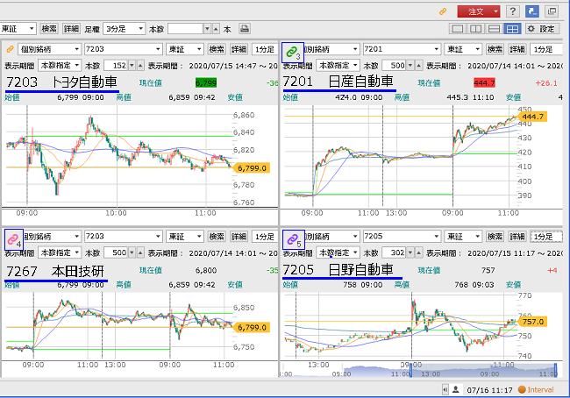This screenshot has height=398, width=570.
Task: Click the 7203 トヨタ自動車 title
Action: (61, 82)
